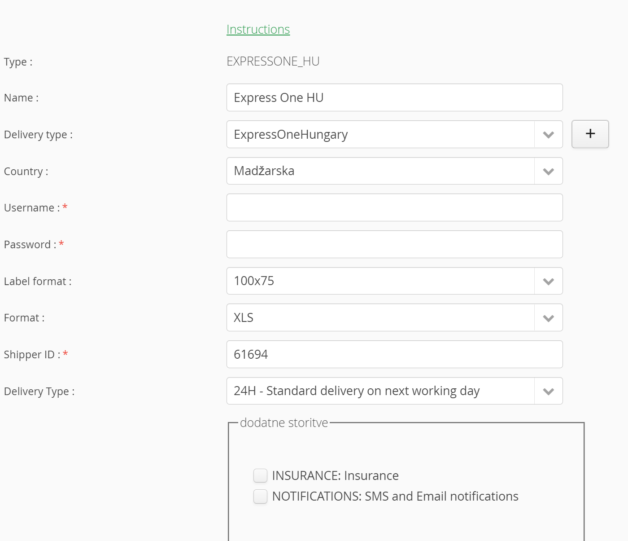Open the Format dropdown showing XLS
The image size is (628, 541).
(394, 317)
